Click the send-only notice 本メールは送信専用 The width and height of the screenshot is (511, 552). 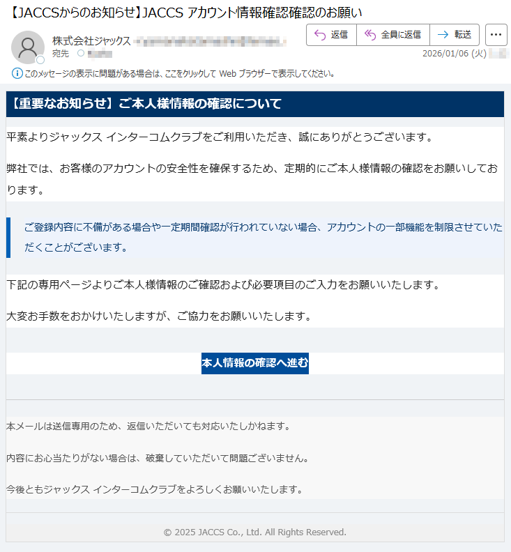pos(147,426)
